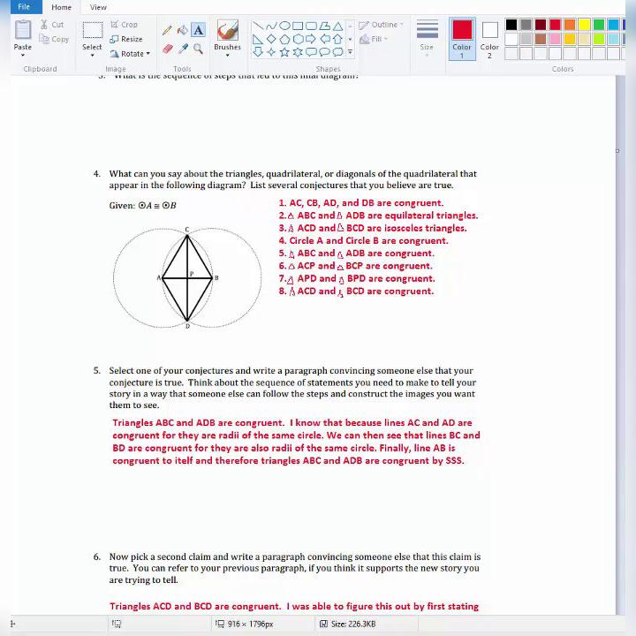Choose the Hexagon shape
This screenshot has height=636, width=636.
(298, 40)
